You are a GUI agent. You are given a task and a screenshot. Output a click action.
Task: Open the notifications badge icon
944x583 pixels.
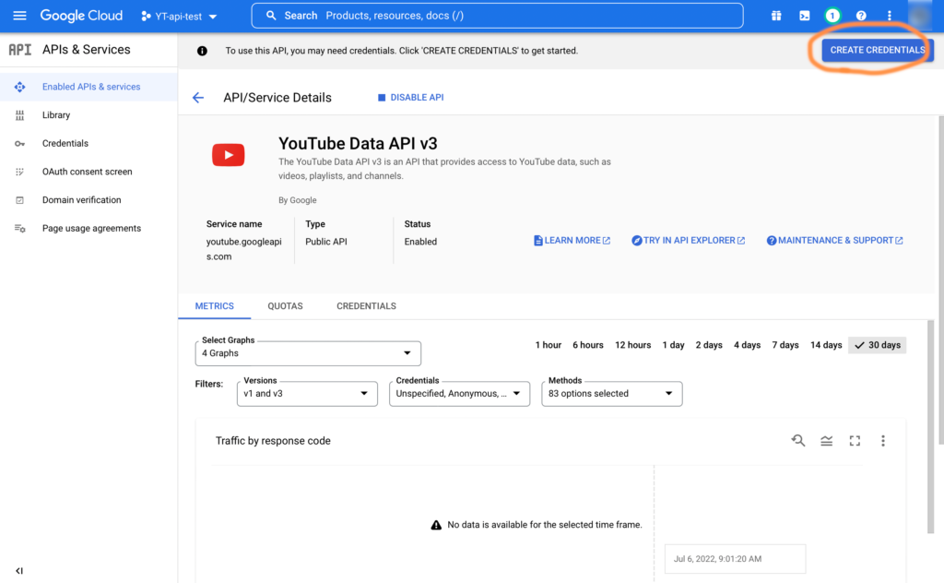coord(832,16)
